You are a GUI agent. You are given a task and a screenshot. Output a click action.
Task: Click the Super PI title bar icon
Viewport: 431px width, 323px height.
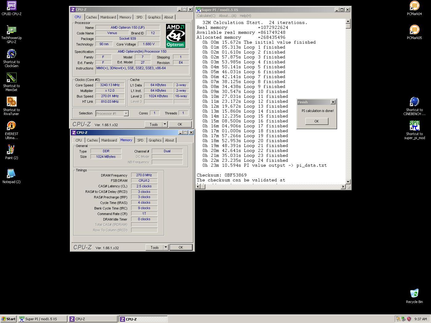(x=199, y=10)
